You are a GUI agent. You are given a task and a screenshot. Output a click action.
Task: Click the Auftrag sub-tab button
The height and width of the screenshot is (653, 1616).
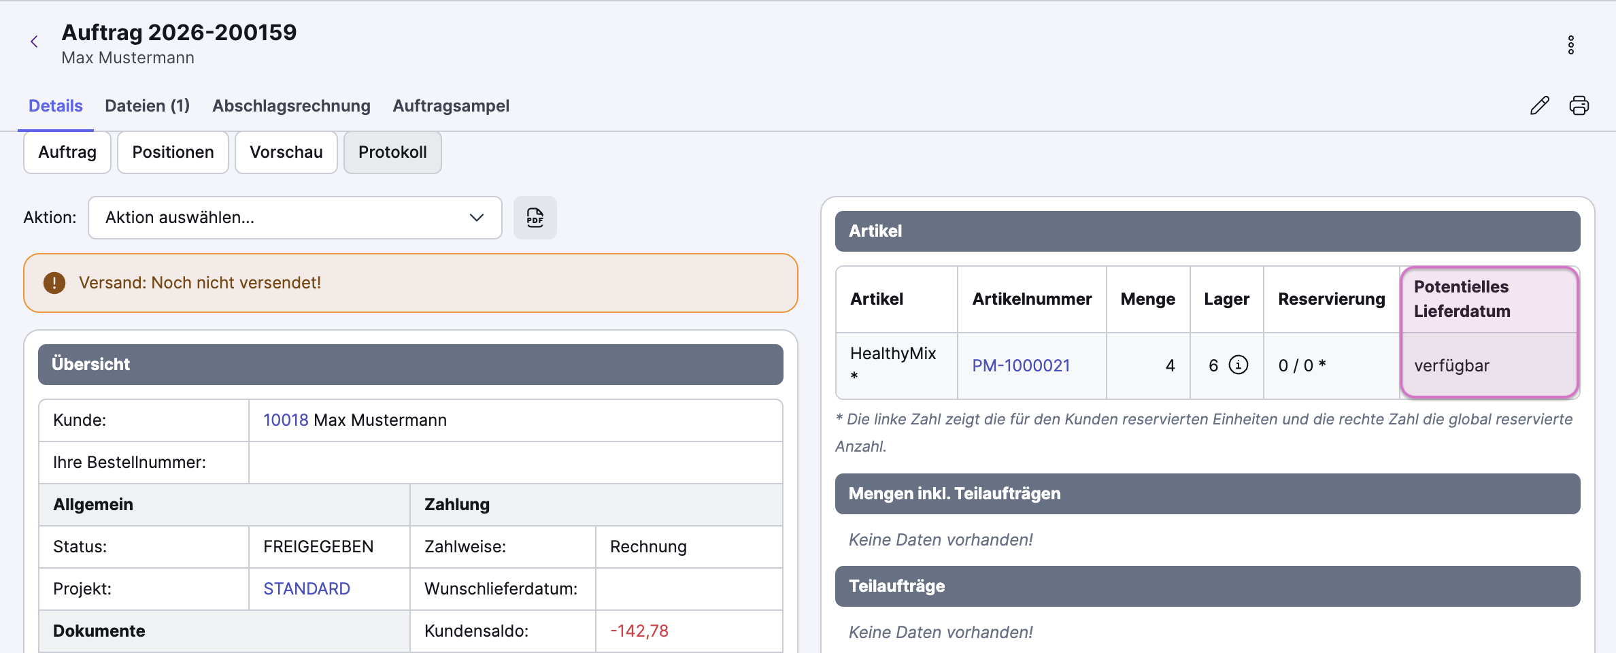pos(67,152)
